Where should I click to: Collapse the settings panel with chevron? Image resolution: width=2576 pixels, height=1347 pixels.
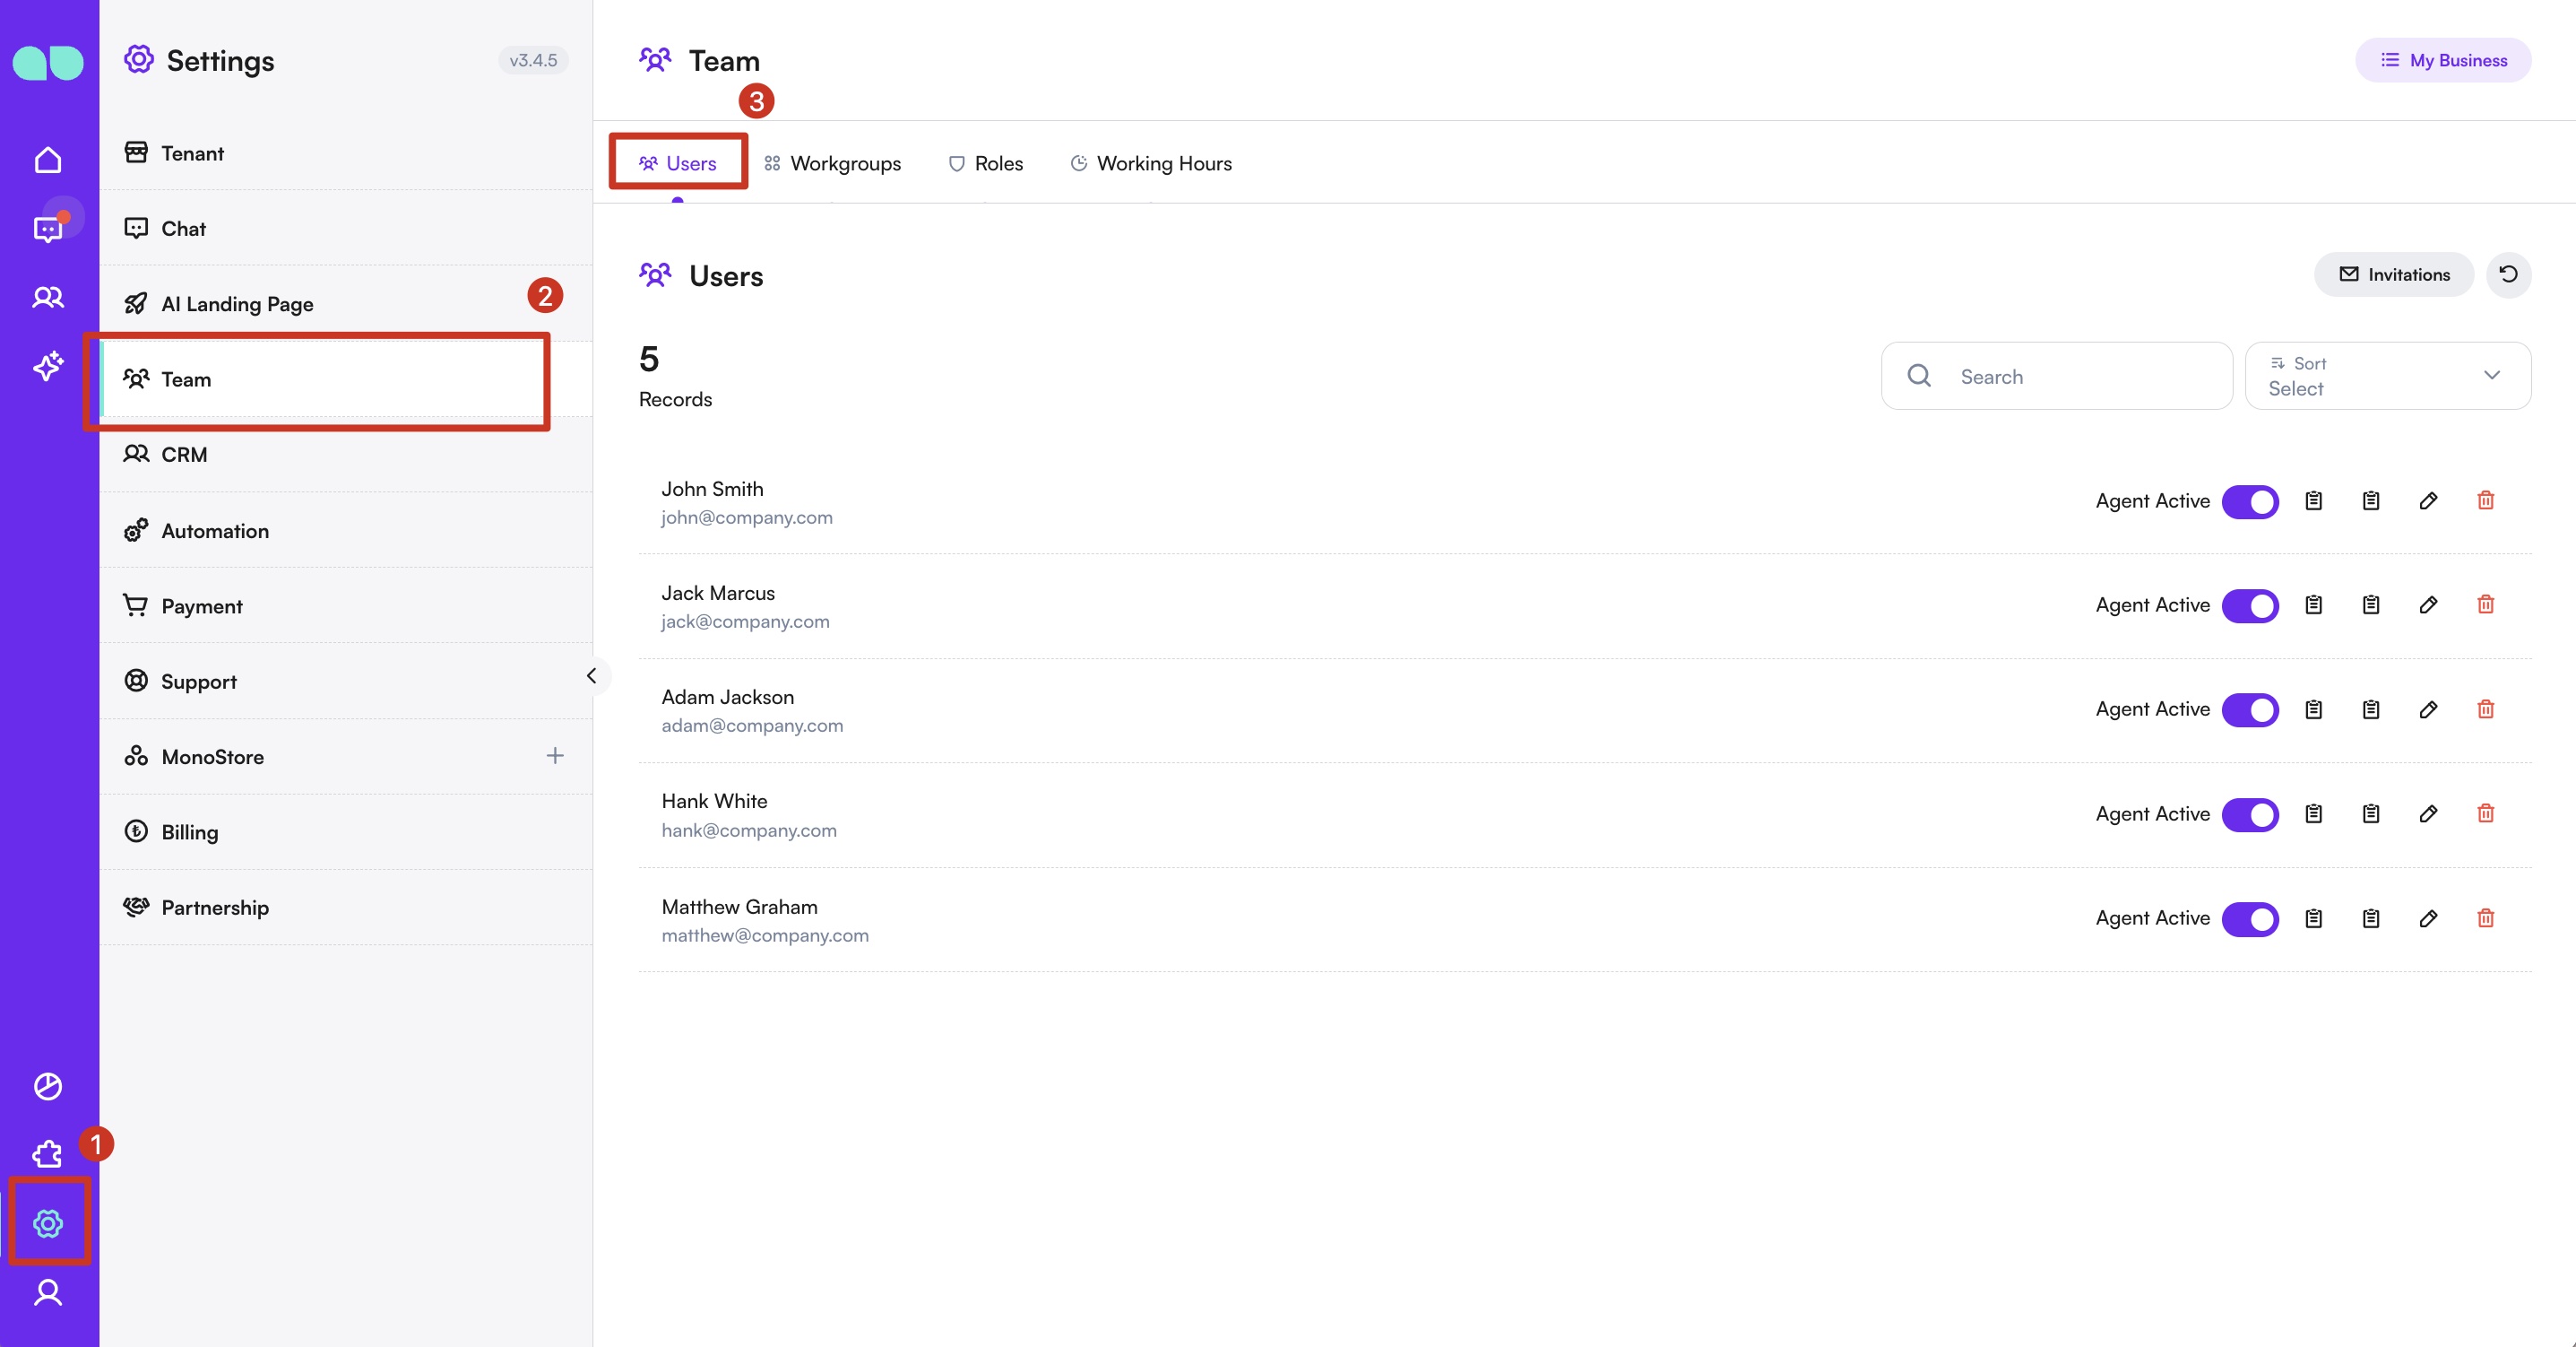(x=591, y=675)
